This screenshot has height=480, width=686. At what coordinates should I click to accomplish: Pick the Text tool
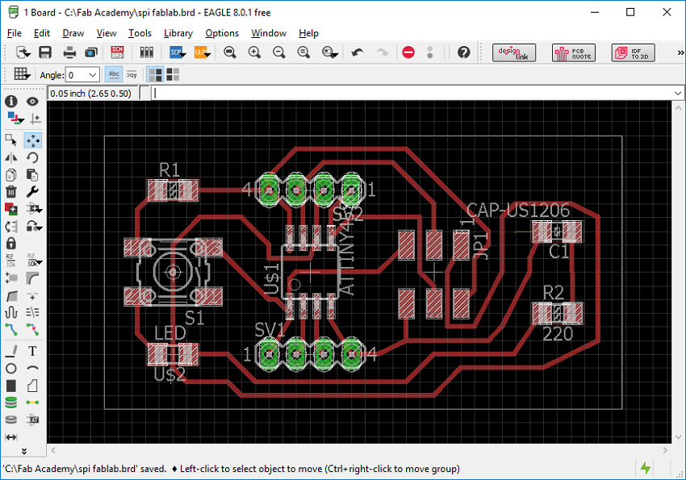32,351
